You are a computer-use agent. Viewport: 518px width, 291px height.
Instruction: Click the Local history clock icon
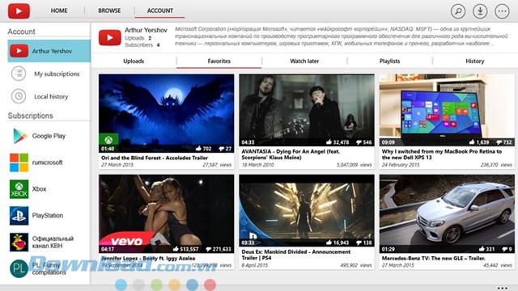point(19,96)
